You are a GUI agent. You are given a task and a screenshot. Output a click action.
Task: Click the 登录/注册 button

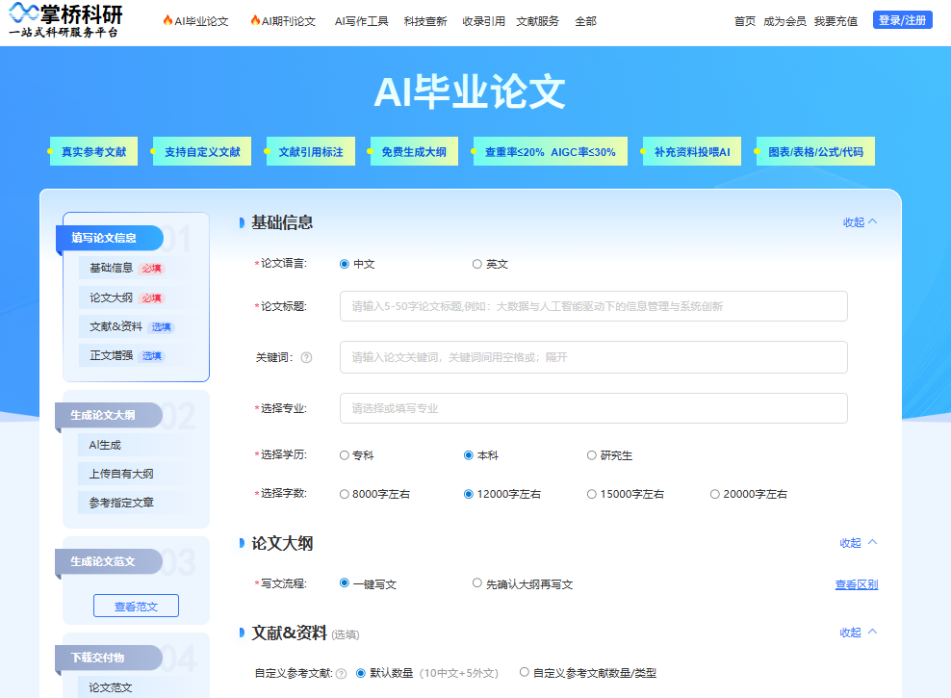tap(901, 19)
